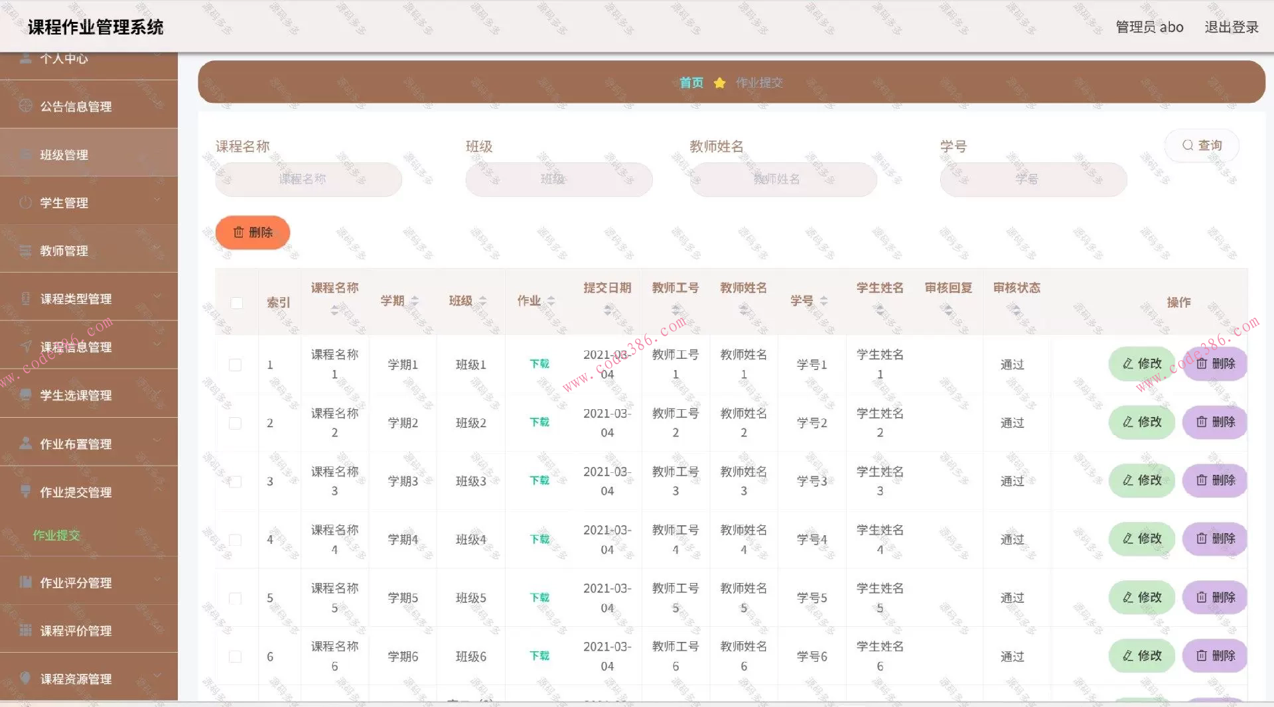1274x707 pixels.
Task: Open 学生选课管理 menu
Action: point(89,395)
